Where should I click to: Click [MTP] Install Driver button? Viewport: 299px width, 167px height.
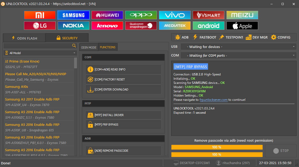(x=123, y=115)
